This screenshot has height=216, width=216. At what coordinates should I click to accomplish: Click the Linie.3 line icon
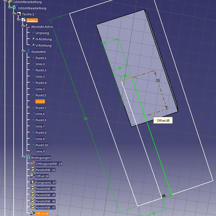tap(32, 89)
